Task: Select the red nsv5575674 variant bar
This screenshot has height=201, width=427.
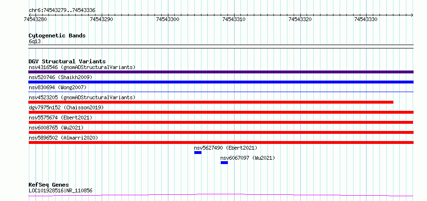Action: [x=221, y=122]
